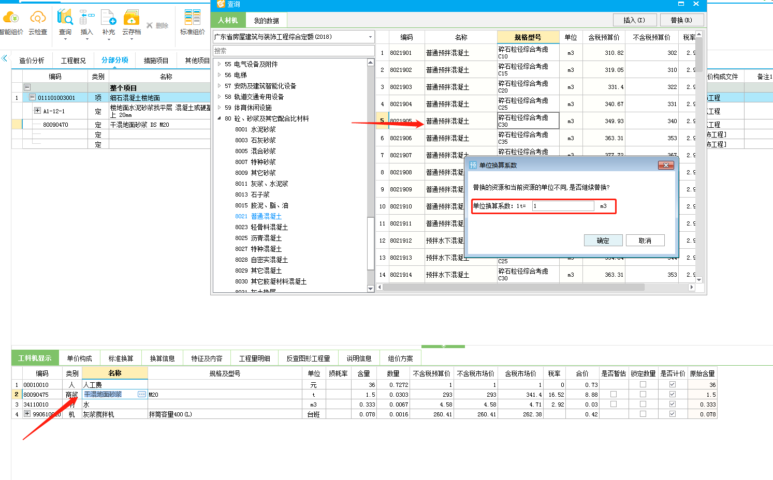The width and height of the screenshot is (773, 480).
Task: Toggle 是否暂估 checkbox for 干混地面砂浆 row
Action: click(x=614, y=394)
